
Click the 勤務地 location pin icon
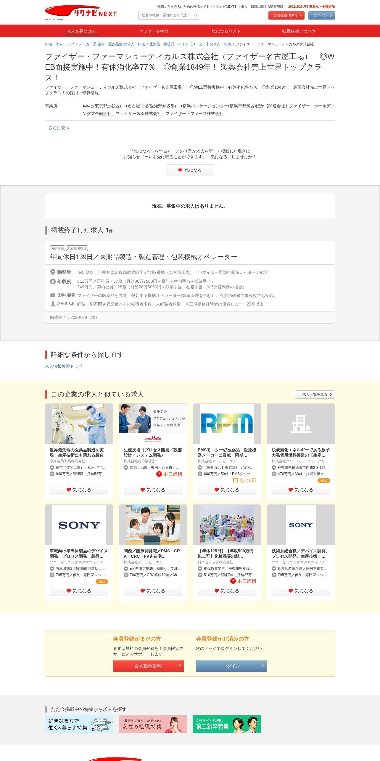click(53, 272)
